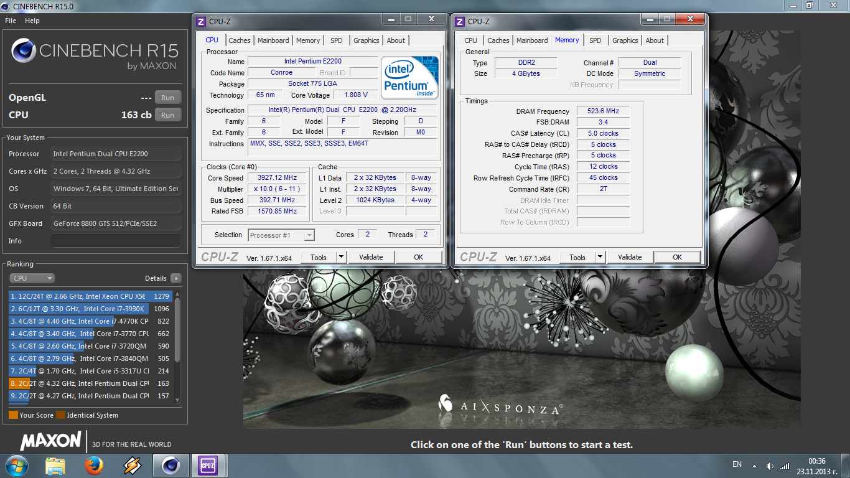Select ranking entry Core i5-3317U score 214
Image resolution: width=850 pixels, height=478 pixels.
pyautogui.click(x=90, y=371)
